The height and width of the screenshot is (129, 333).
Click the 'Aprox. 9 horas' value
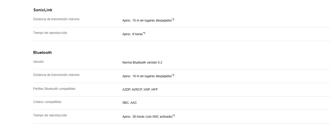click(133, 34)
